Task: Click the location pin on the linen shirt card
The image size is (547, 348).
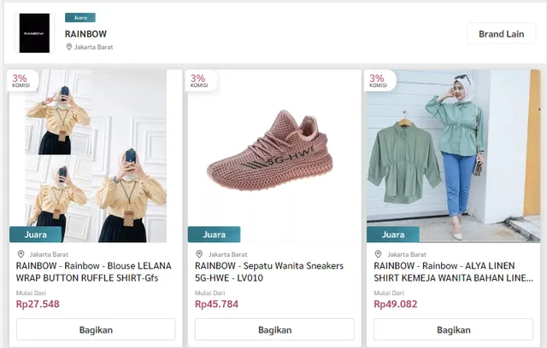Action: click(x=378, y=254)
